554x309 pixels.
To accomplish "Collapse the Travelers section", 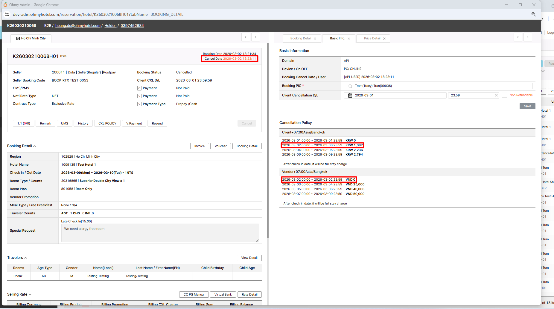I will point(26,258).
